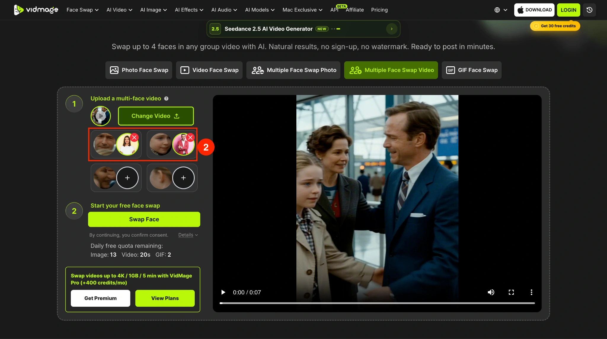Image resolution: width=607 pixels, height=339 pixels.
Task: Seek along the video progress bar
Action: [x=377, y=303]
